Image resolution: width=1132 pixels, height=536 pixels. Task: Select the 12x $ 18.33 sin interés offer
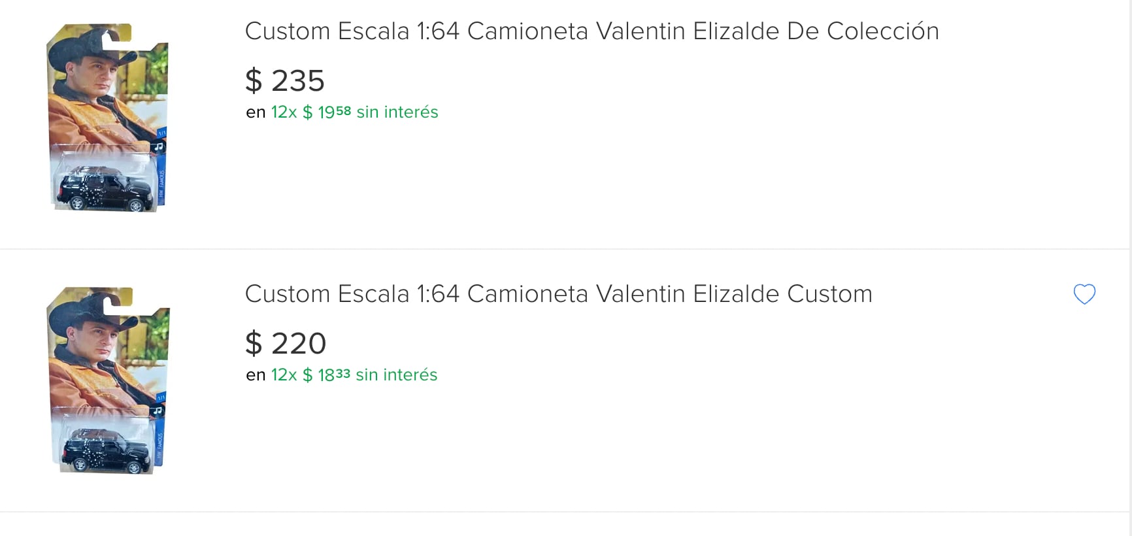click(354, 375)
